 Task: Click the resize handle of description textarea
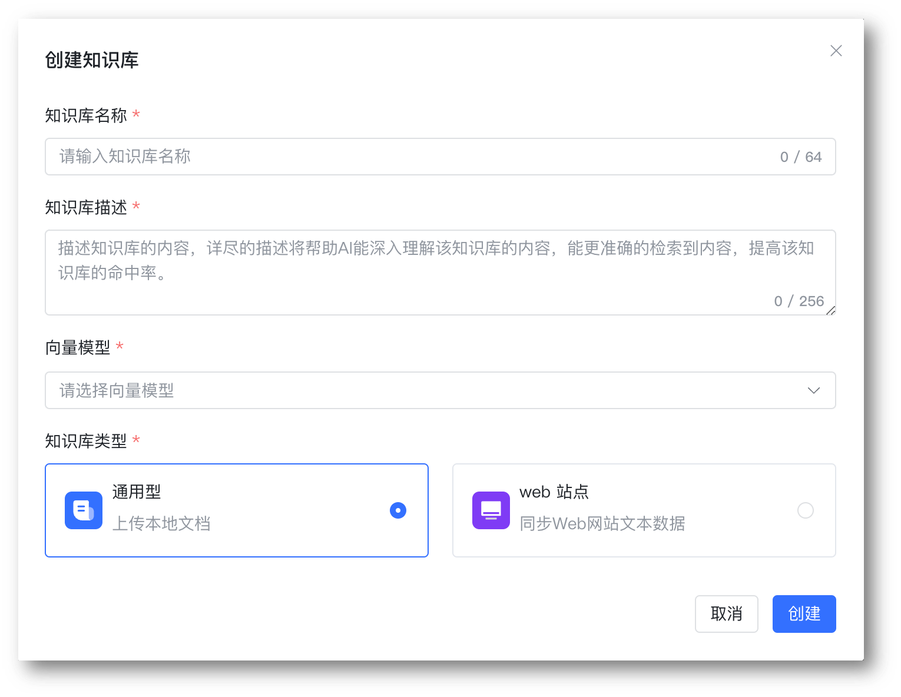(831, 311)
